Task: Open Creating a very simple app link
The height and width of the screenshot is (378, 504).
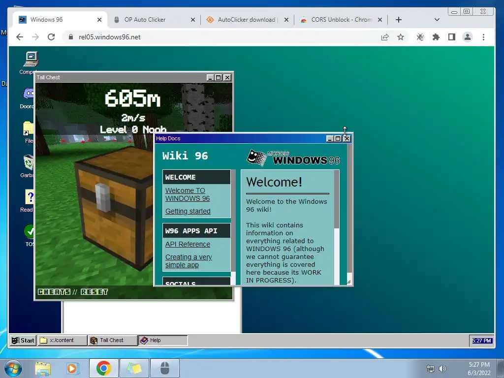Action: coord(189,261)
